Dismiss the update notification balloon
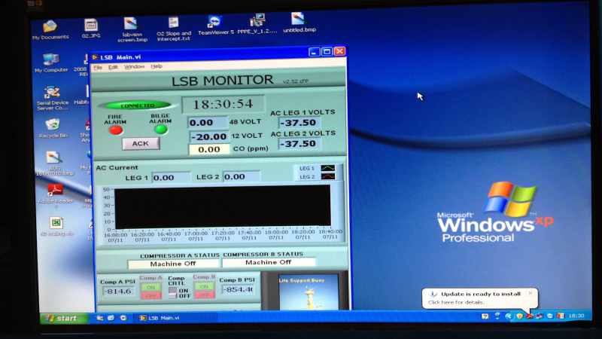This screenshot has height=339, width=602. click(x=531, y=293)
